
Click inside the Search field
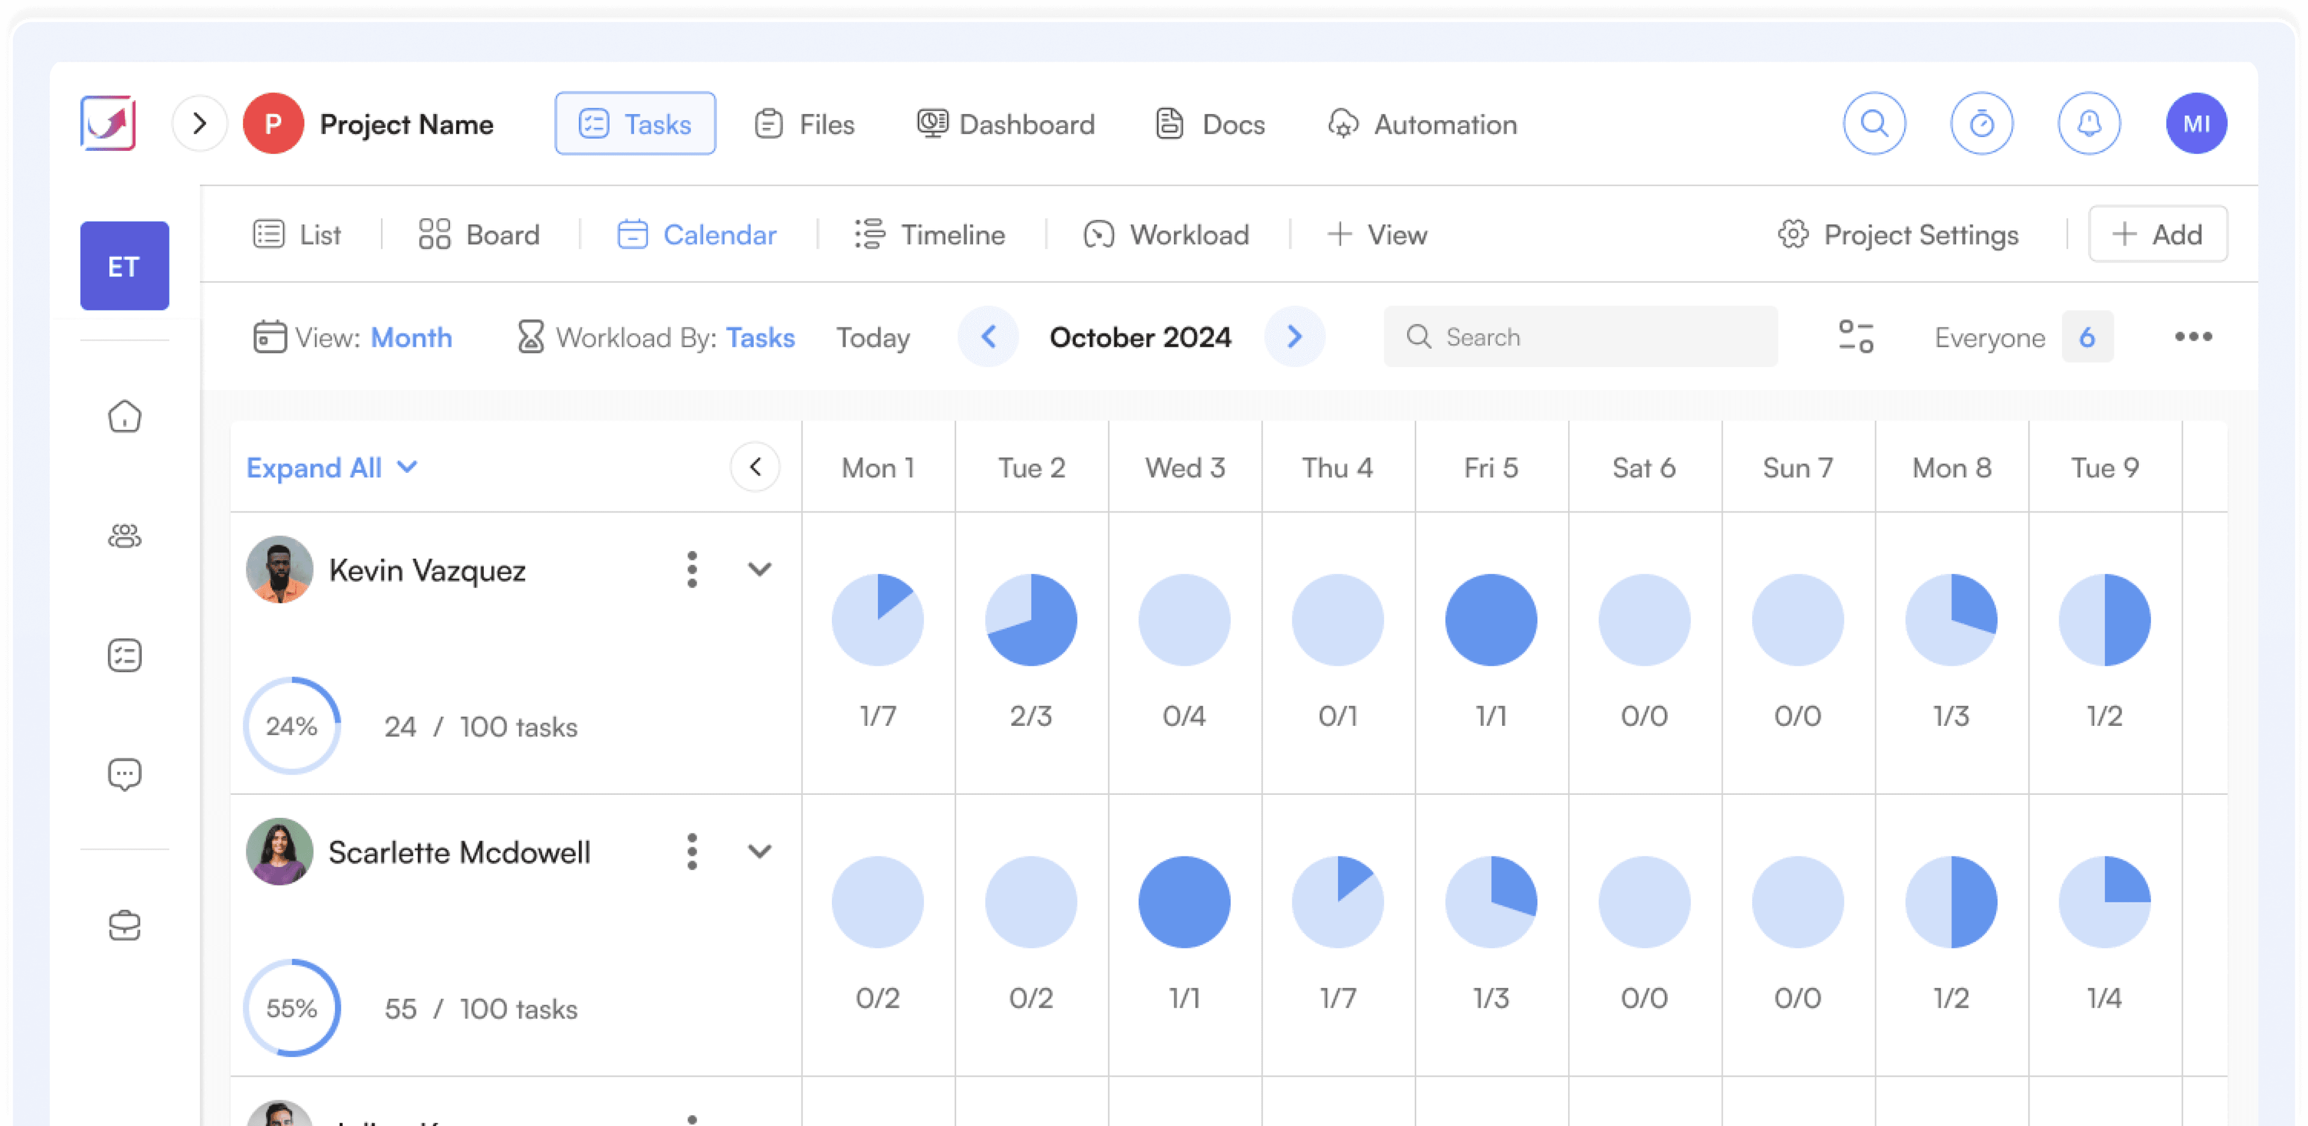click(1581, 337)
